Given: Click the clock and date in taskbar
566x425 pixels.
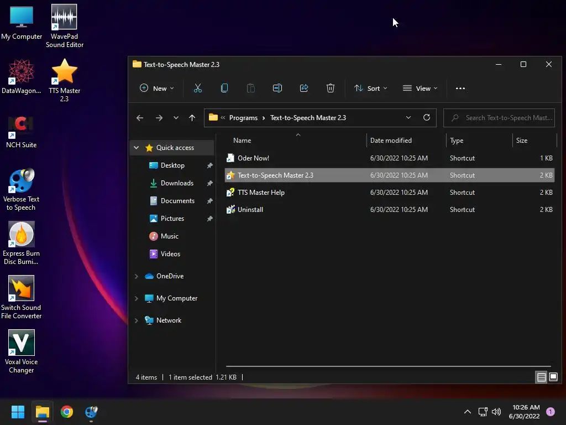Looking at the screenshot, I should [x=524, y=412].
